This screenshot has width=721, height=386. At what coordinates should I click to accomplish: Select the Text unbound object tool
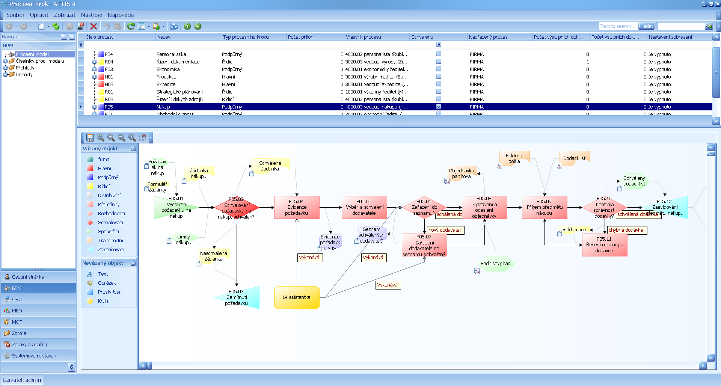103,274
